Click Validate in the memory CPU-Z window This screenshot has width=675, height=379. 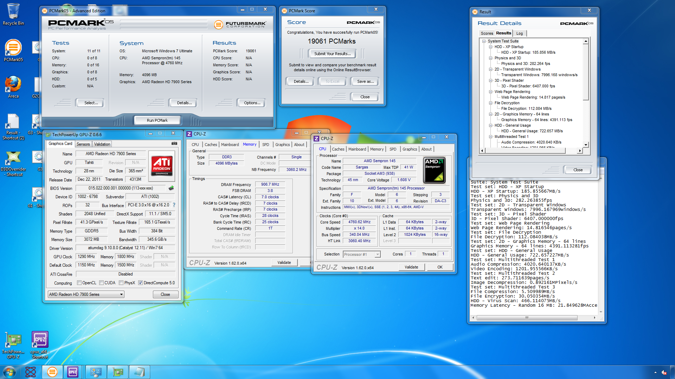tap(284, 262)
